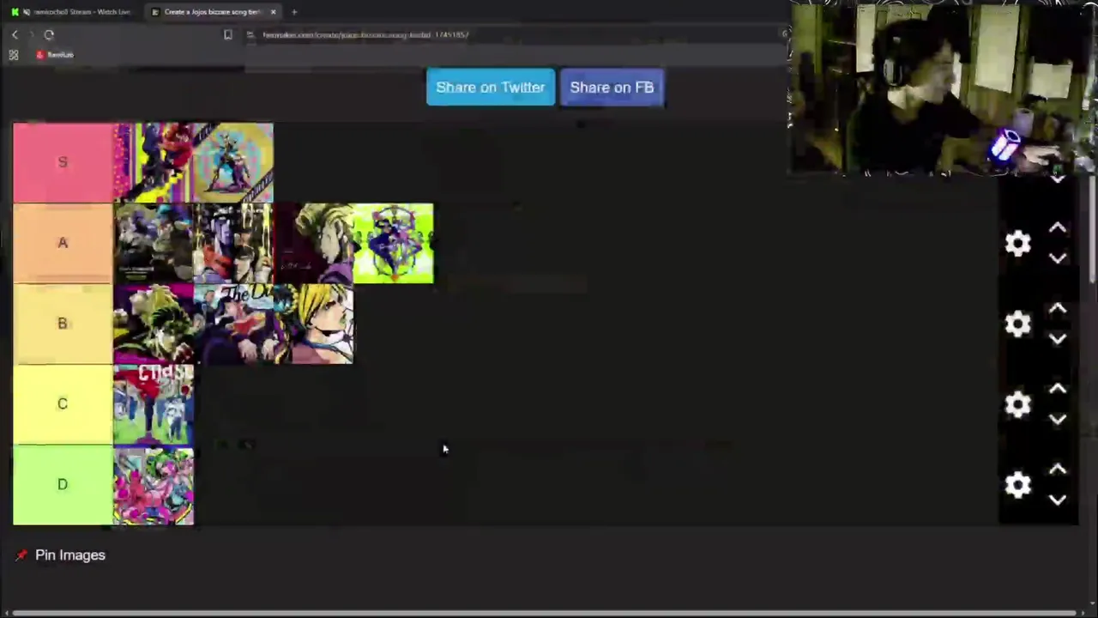This screenshot has height=618, width=1098.
Task: Reload the current page
Action: click(x=49, y=34)
